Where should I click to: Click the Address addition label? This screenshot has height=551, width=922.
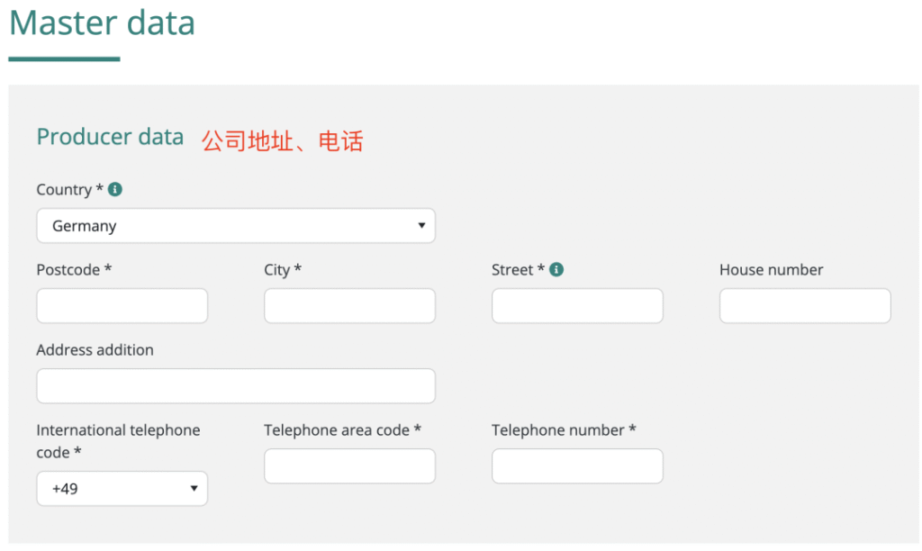(95, 350)
